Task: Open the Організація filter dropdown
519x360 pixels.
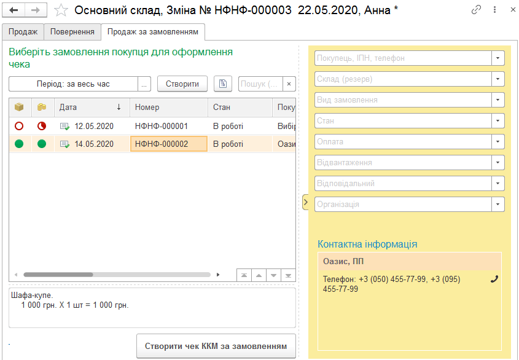Action: pyautogui.click(x=498, y=204)
